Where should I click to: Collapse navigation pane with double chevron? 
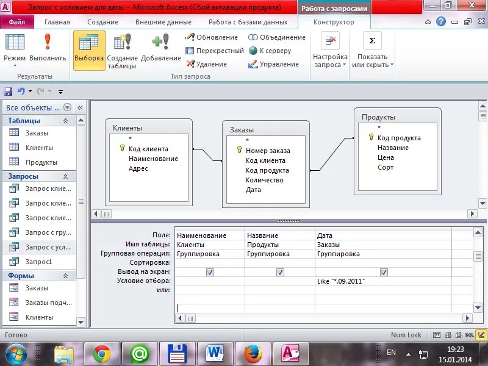(x=80, y=107)
